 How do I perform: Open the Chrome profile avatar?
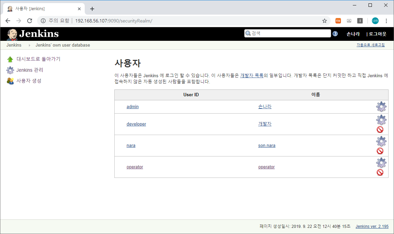pyautogui.click(x=375, y=21)
